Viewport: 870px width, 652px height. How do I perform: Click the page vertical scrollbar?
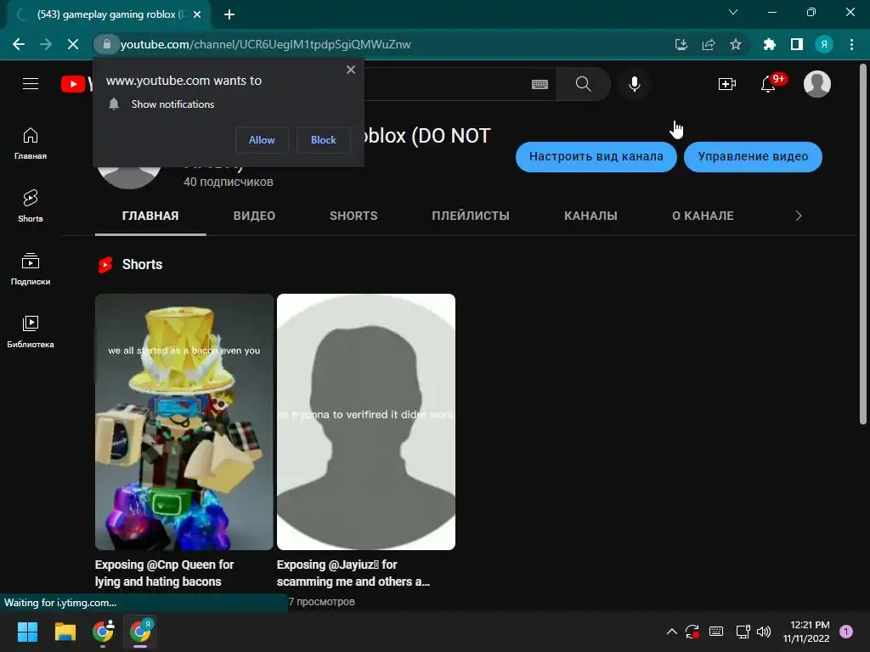[x=863, y=245]
